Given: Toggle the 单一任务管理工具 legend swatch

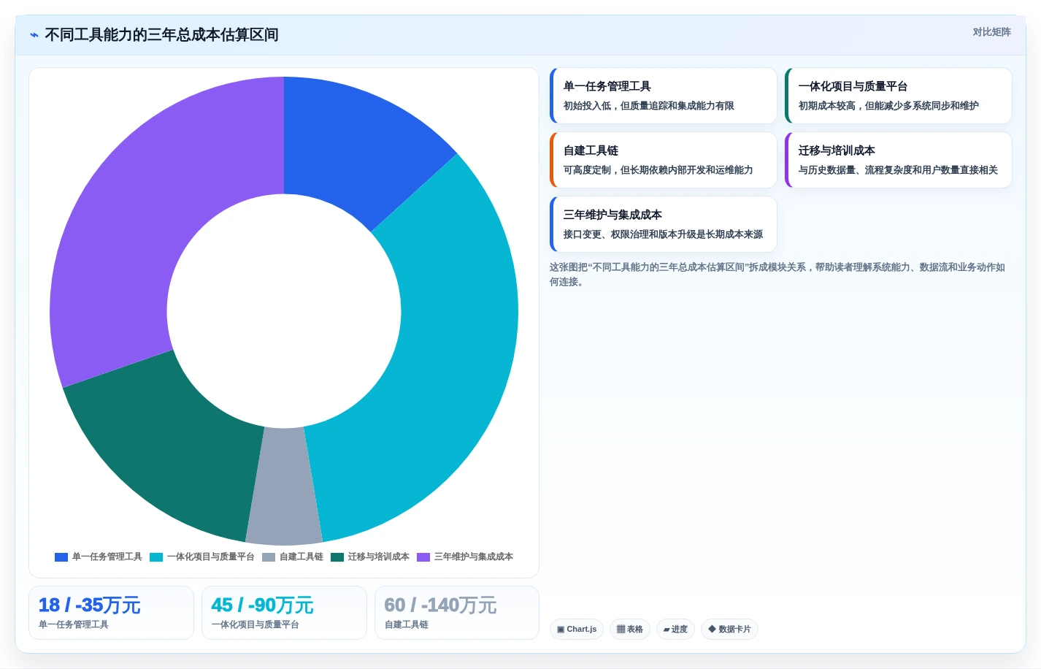Looking at the screenshot, I should click(61, 557).
